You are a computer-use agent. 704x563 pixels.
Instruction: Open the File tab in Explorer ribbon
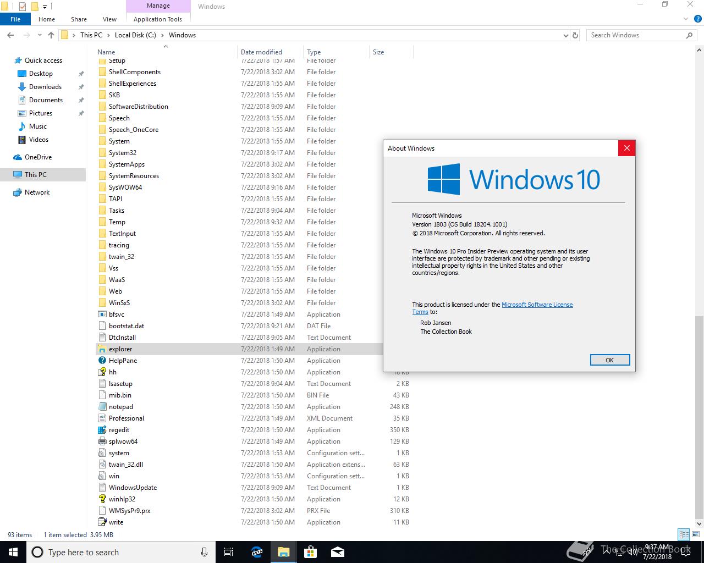[x=15, y=19]
